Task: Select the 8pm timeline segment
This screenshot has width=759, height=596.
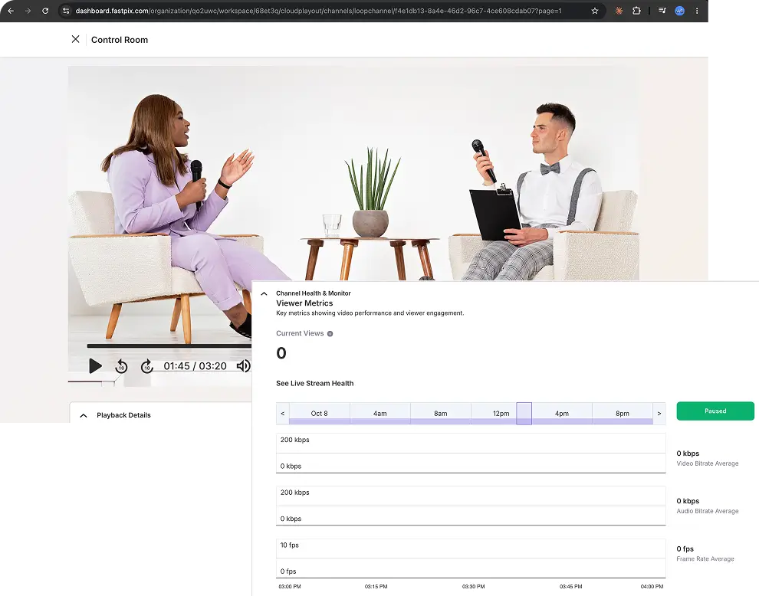Action: (x=623, y=414)
